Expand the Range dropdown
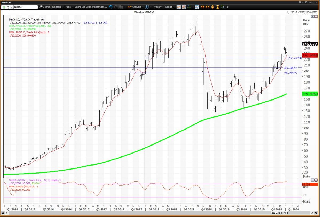 click(170, 7)
